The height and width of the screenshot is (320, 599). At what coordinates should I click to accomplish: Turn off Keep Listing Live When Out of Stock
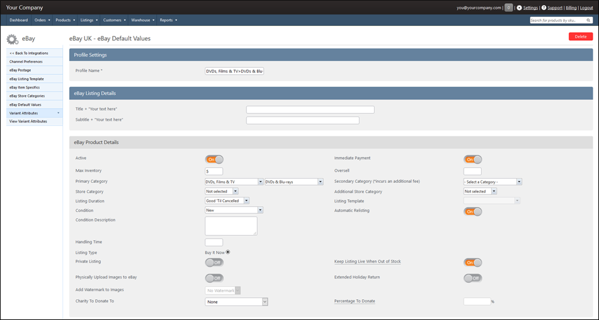(473, 262)
